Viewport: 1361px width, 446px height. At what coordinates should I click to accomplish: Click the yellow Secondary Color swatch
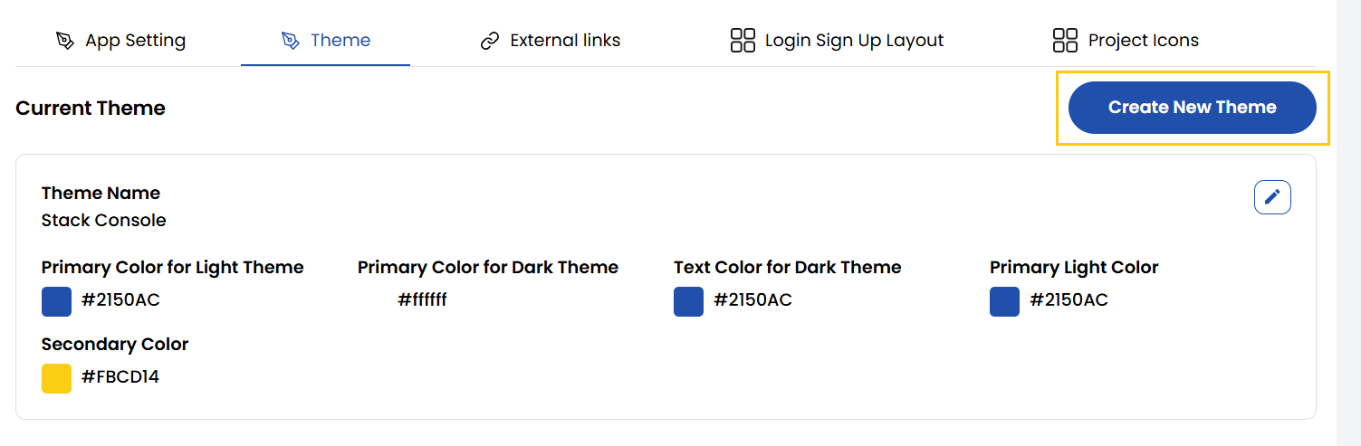pos(56,378)
